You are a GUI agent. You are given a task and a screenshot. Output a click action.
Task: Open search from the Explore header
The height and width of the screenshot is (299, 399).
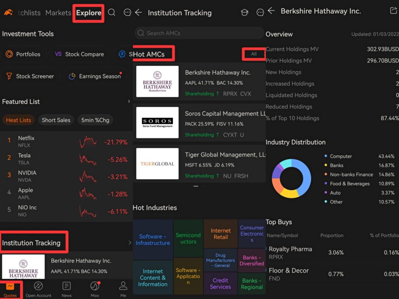pyautogui.click(x=111, y=12)
